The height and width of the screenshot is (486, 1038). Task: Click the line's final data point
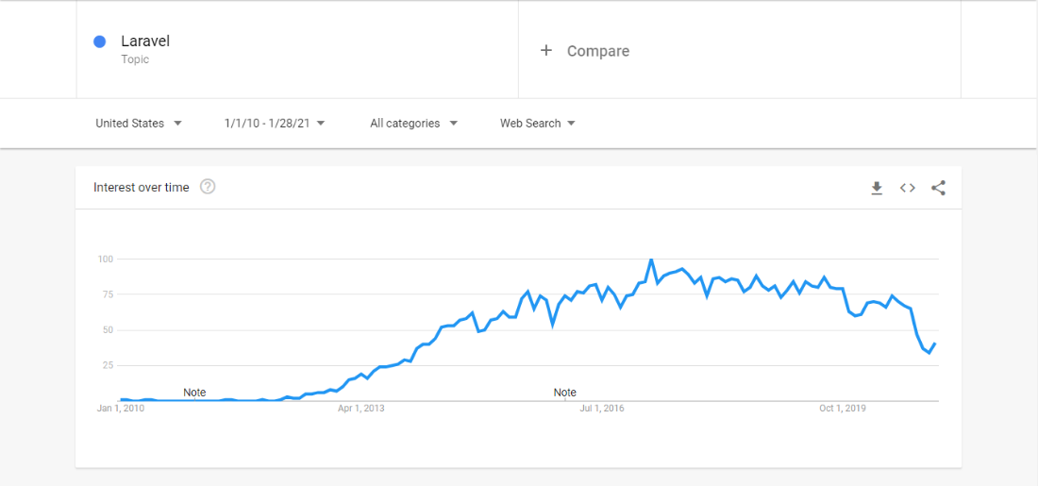pyautogui.click(x=935, y=343)
